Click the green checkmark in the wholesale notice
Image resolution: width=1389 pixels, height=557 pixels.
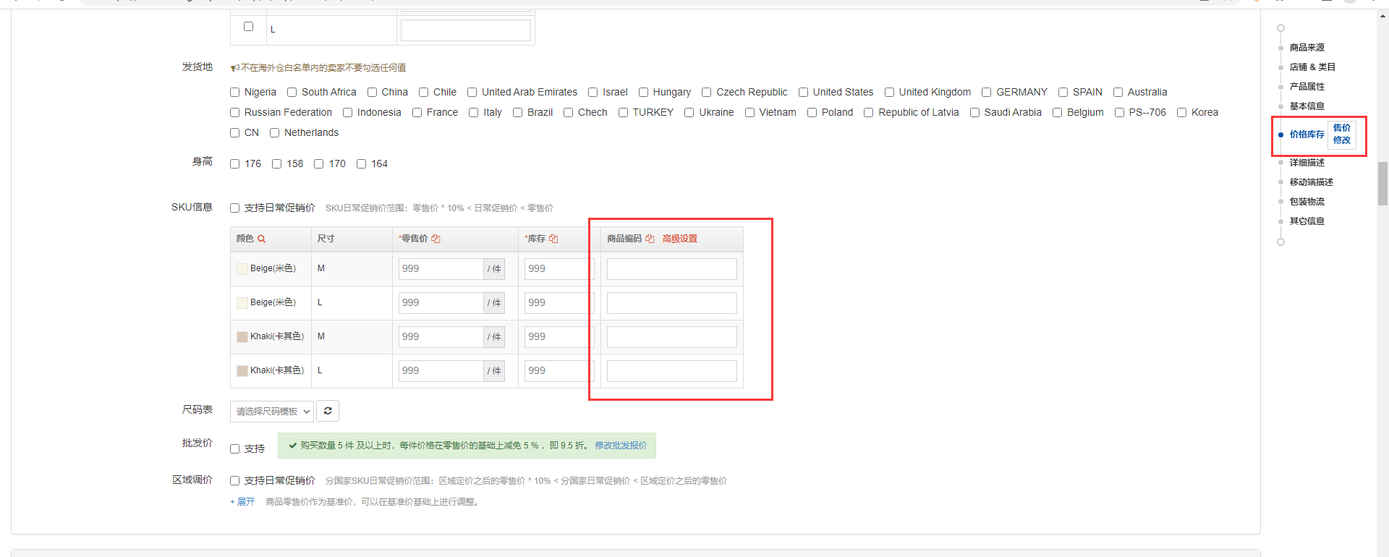[x=292, y=446]
